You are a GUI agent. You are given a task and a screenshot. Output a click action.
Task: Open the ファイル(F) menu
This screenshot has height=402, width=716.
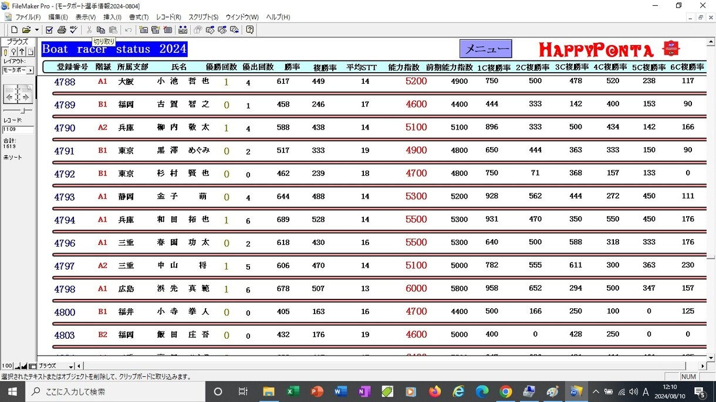point(28,17)
